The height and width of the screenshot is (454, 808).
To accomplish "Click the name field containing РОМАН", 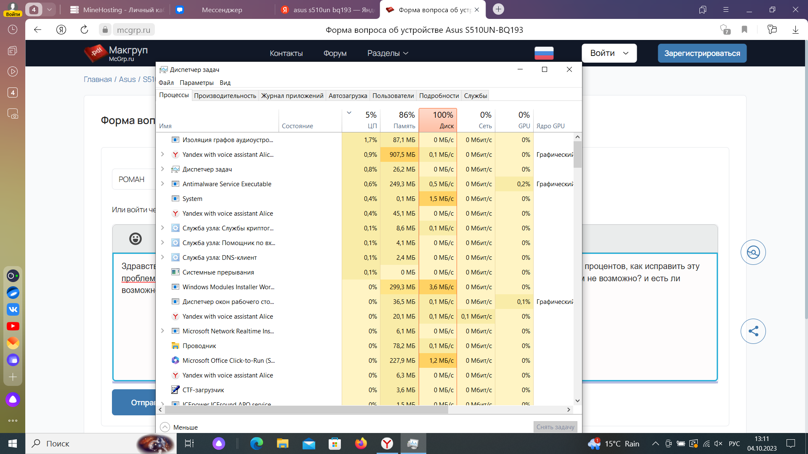I will click(x=134, y=179).
